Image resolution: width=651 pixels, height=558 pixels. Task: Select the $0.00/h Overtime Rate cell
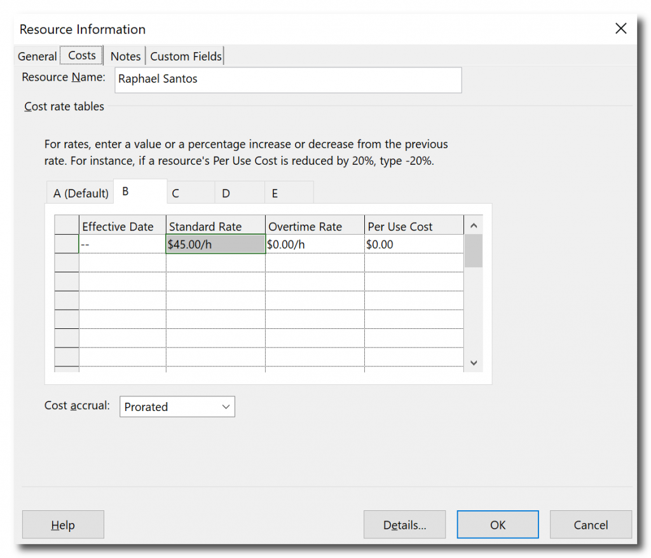coord(315,244)
